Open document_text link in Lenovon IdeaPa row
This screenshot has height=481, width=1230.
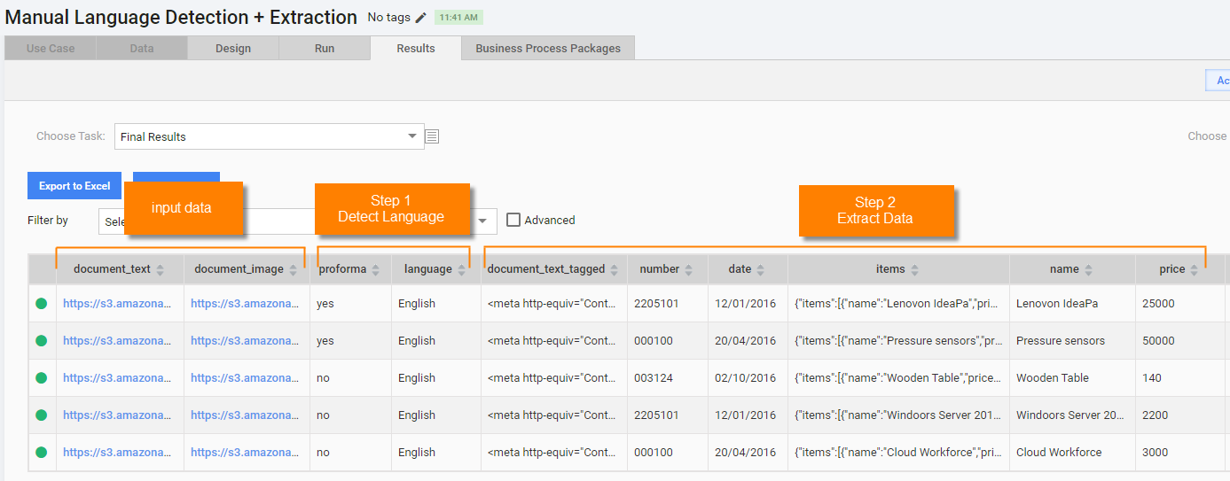(x=116, y=303)
